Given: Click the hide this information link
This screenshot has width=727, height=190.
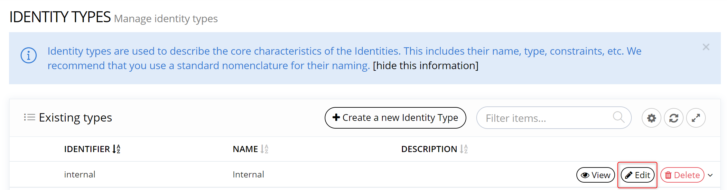Looking at the screenshot, I should tap(425, 66).
